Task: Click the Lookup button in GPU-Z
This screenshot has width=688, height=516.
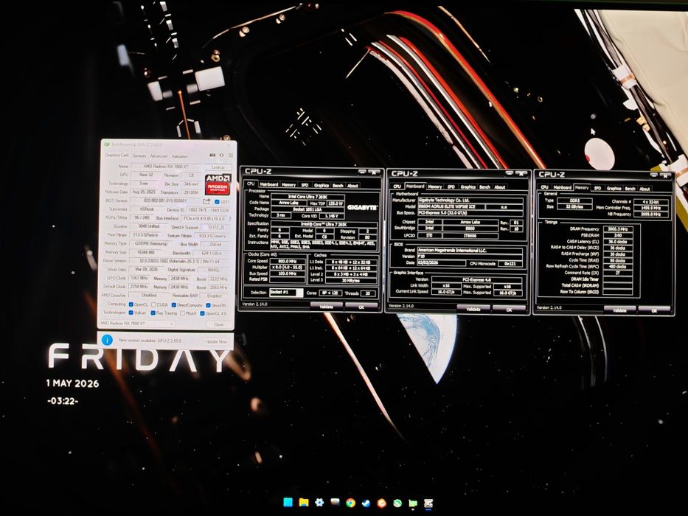Action: pos(218,167)
